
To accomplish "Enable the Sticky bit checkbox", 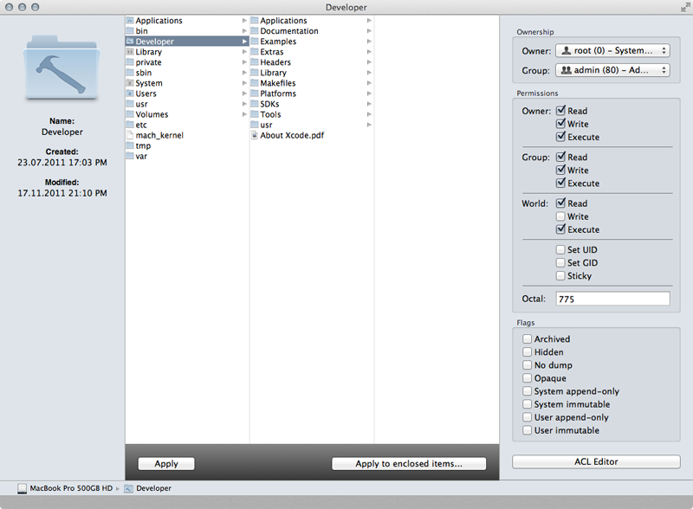I will (560, 275).
